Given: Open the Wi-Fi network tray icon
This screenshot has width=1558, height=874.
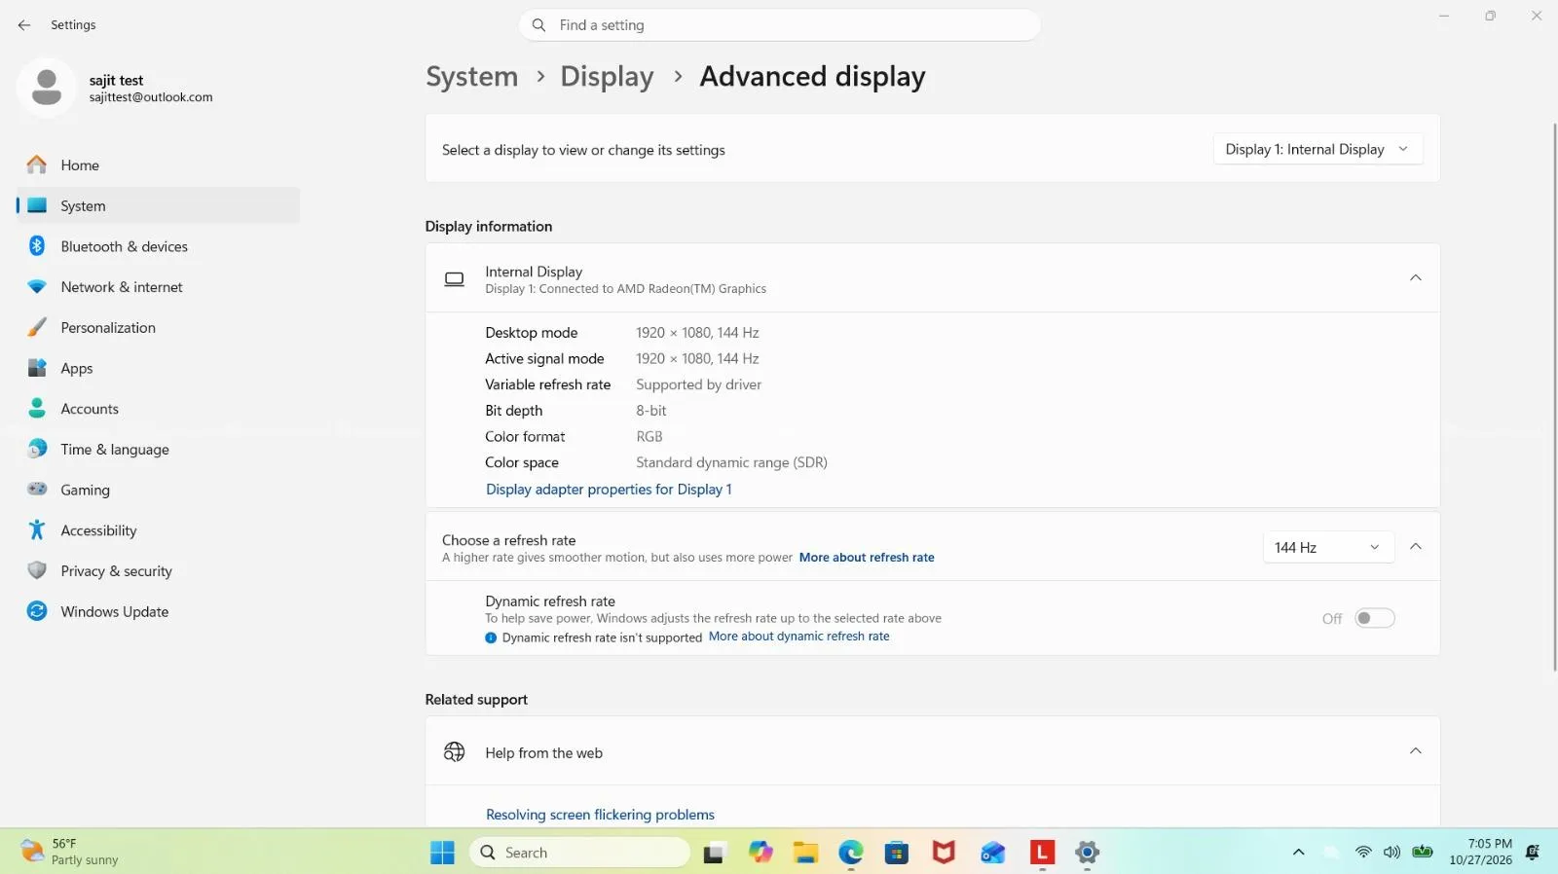Looking at the screenshot, I should point(1363,853).
